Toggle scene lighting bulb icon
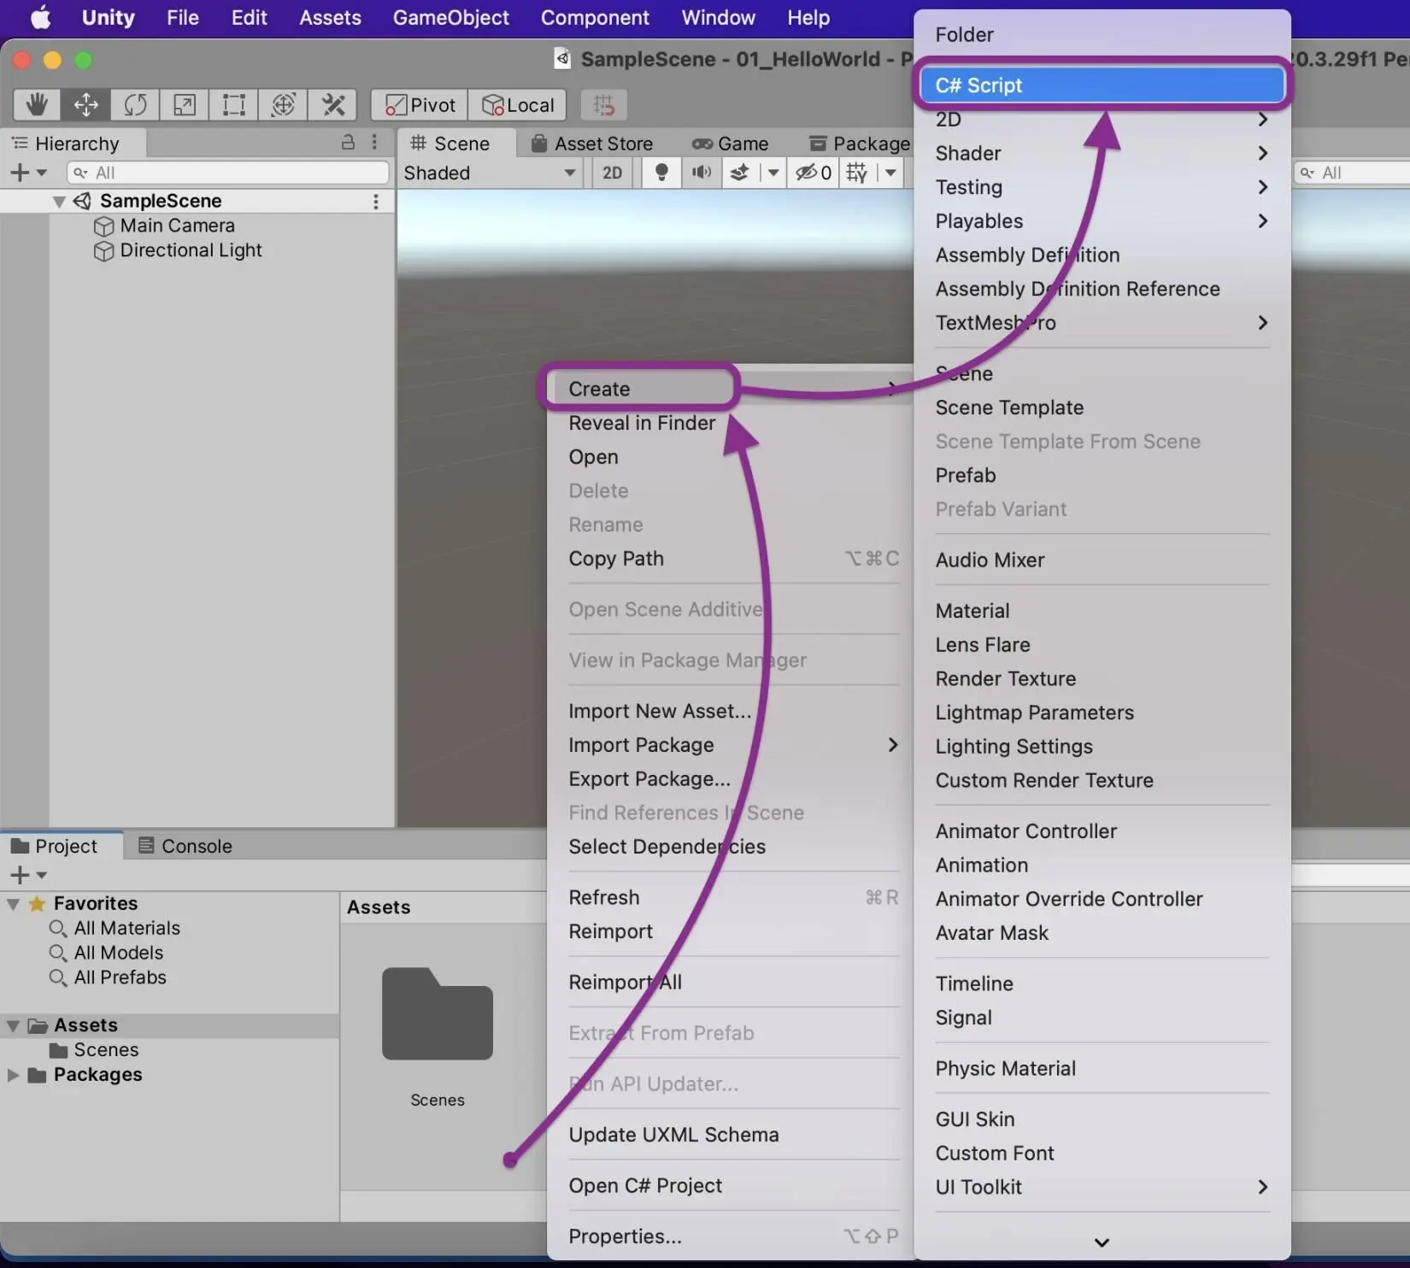This screenshot has height=1268, width=1410. pos(661,173)
